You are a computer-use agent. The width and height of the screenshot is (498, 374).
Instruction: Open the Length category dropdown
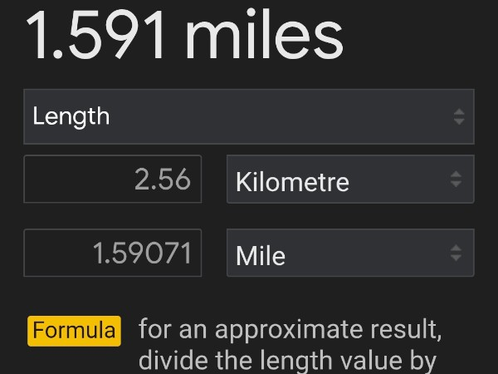(x=248, y=116)
